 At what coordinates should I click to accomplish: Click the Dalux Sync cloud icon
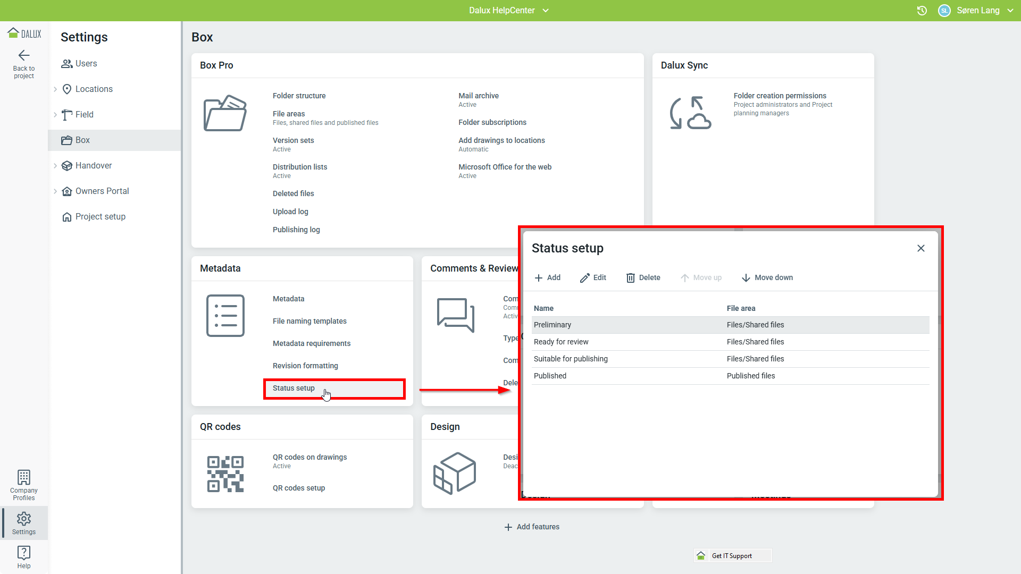point(690,113)
